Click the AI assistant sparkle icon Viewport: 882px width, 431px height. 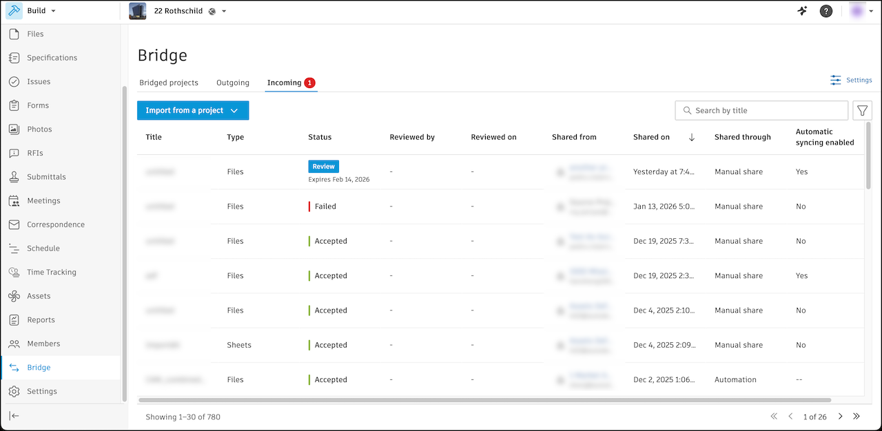(801, 11)
